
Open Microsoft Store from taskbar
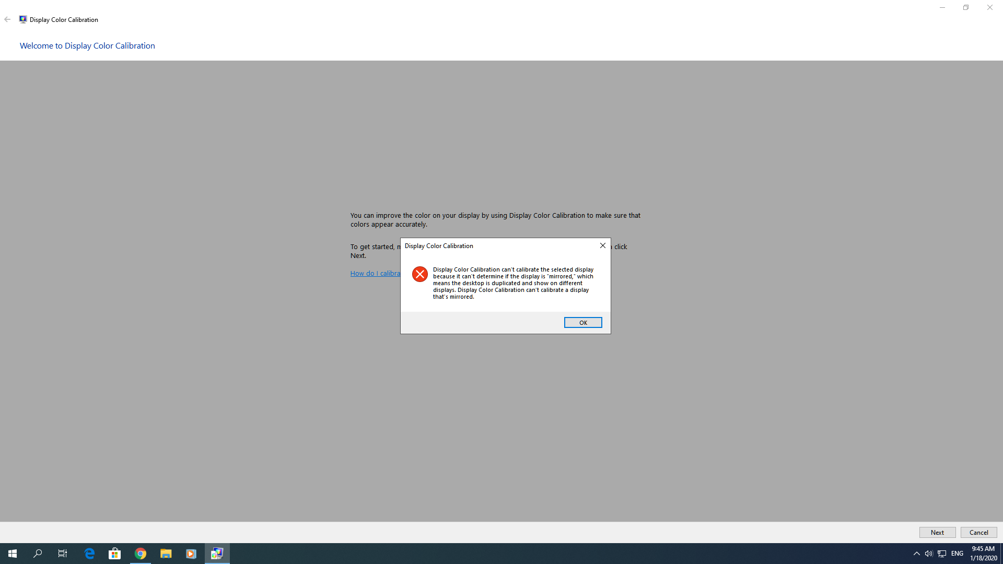click(115, 554)
